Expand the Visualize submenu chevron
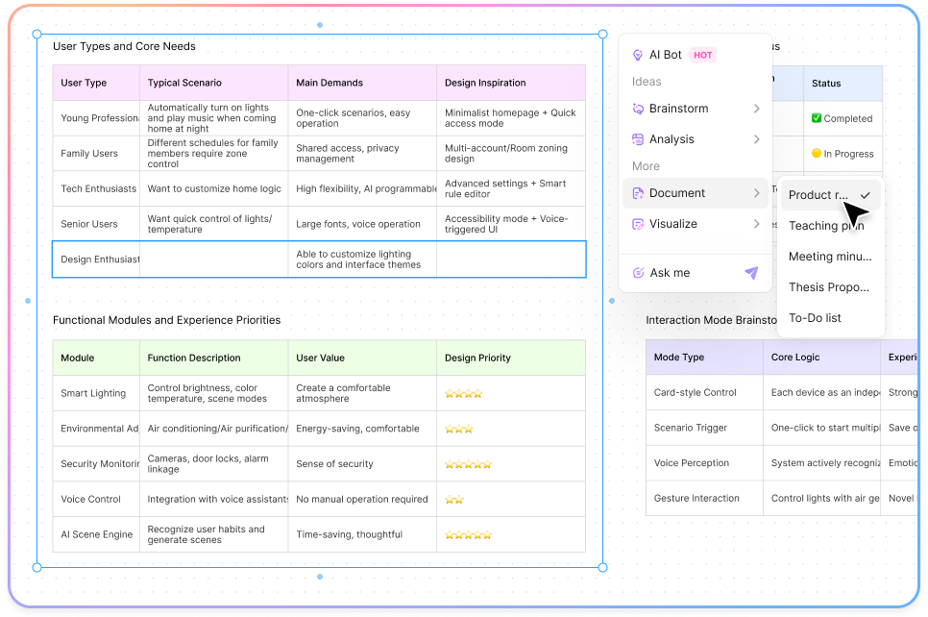The height and width of the screenshot is (617, 928). click(756, 224)
